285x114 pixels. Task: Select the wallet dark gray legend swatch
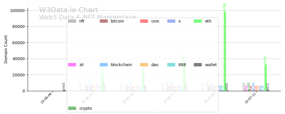(x=198, y=65)
